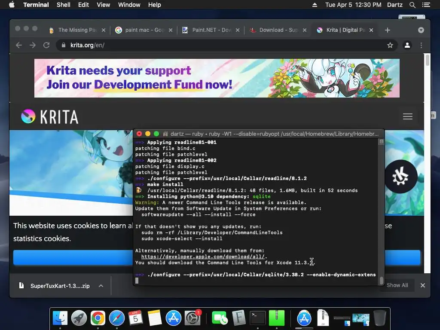
Task: Open the Edit menu
Action: click(x=83, y=5)
